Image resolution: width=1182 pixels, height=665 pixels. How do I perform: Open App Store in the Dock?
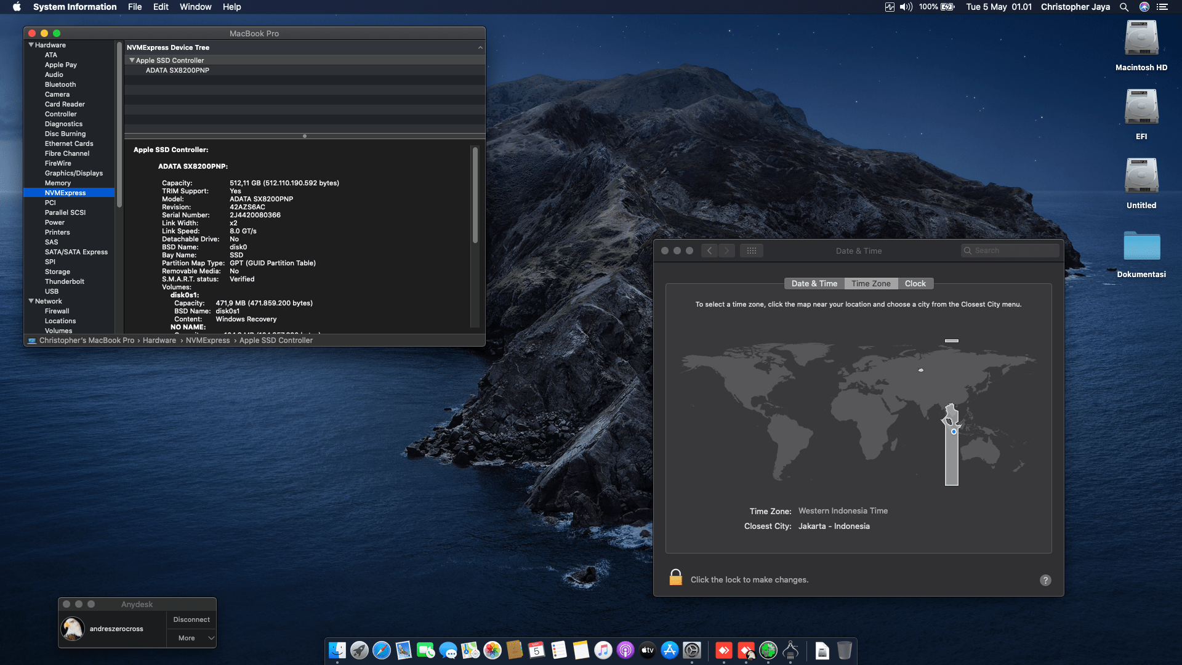click(670, 650)
